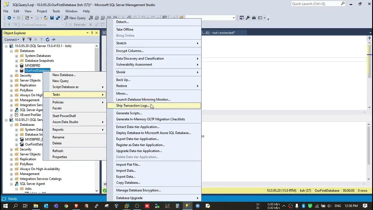Click the '0 rows' status bar entry

363,190
